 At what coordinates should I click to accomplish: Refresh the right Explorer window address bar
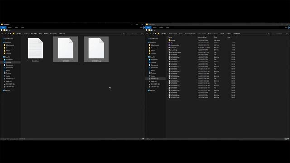coord(269,34)
